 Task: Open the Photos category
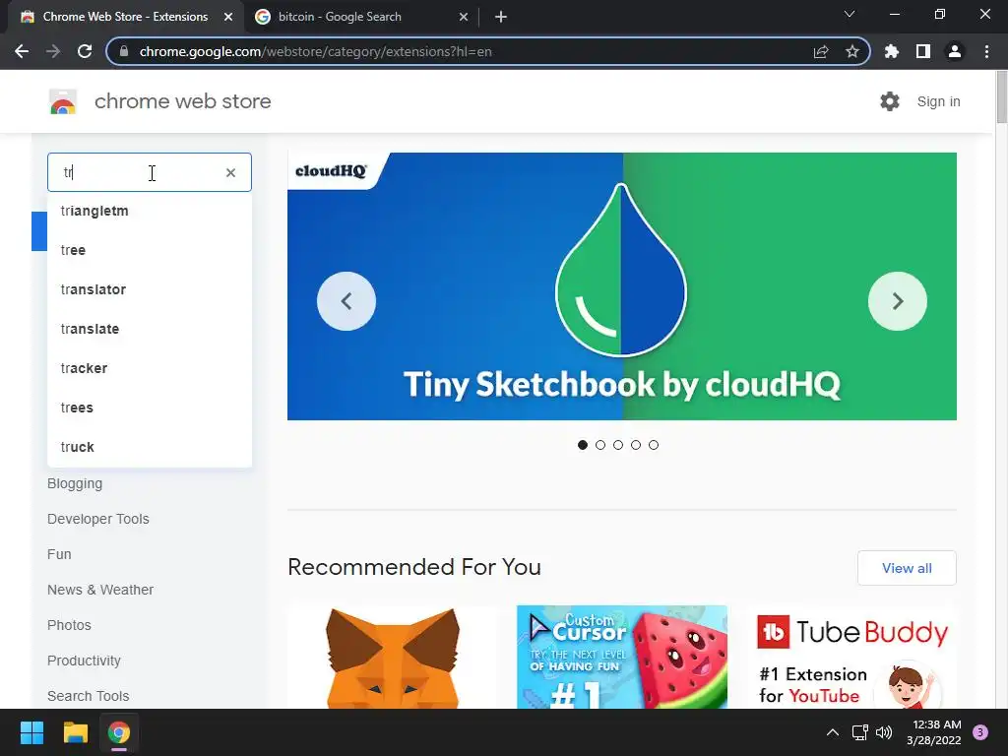(x=69, y=625)
